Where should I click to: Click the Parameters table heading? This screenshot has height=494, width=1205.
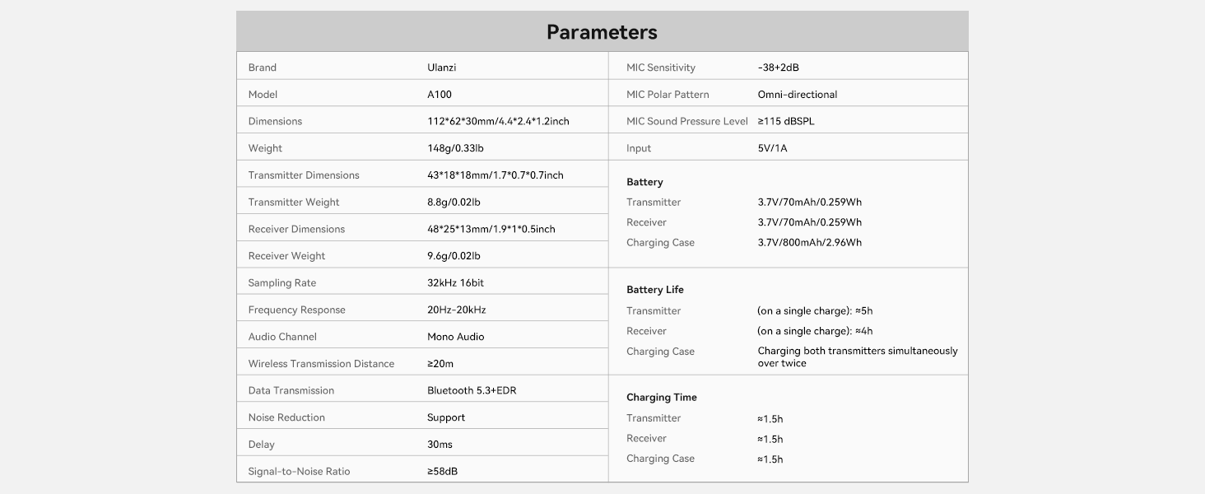[602, 32]
